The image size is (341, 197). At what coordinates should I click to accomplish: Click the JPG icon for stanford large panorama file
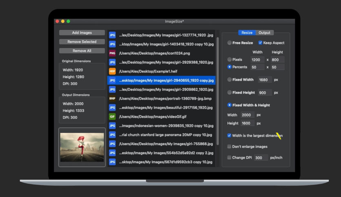(112, 135)
